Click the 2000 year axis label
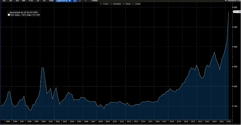This screenshot has height=125, width=241. [x=43, y=122]
